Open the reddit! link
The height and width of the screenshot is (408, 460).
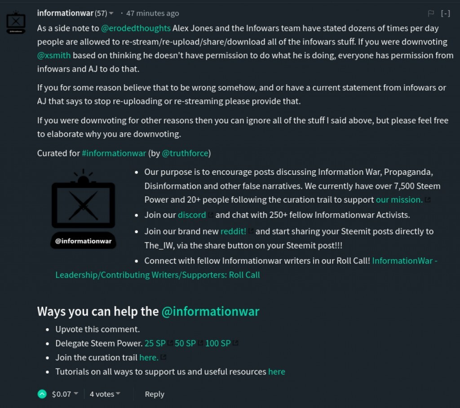point(233,231)
